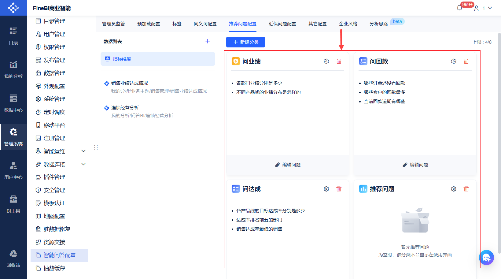Select 指标维度 in the data list
The height and width of the screenshot is (279, 501).
click(x=158, y=59)
